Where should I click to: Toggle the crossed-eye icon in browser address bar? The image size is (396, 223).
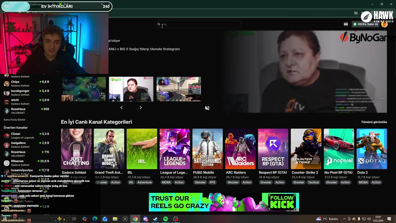[356, 13]
